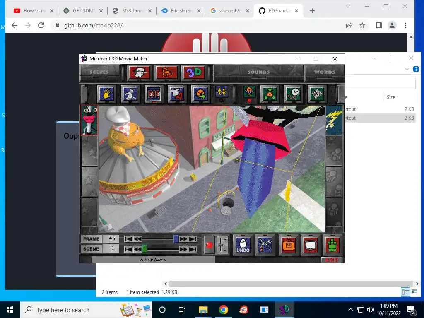This screenshot has width=424, height=318.
Task: Jump to first frame button
Action: tap(128, 239)
